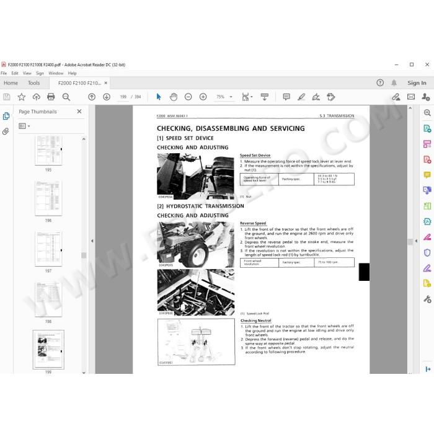Show Page Thumbnails panel icon in sidebar

[x=6, y=117]
